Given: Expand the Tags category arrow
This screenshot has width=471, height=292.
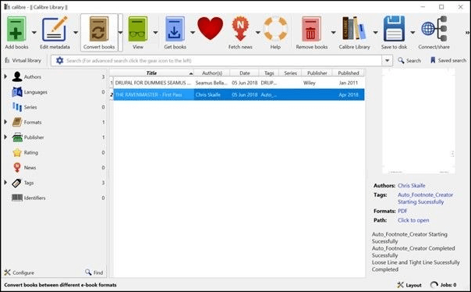Looking at the screenshot, I should pyautogui.click(x=5, y=182).
